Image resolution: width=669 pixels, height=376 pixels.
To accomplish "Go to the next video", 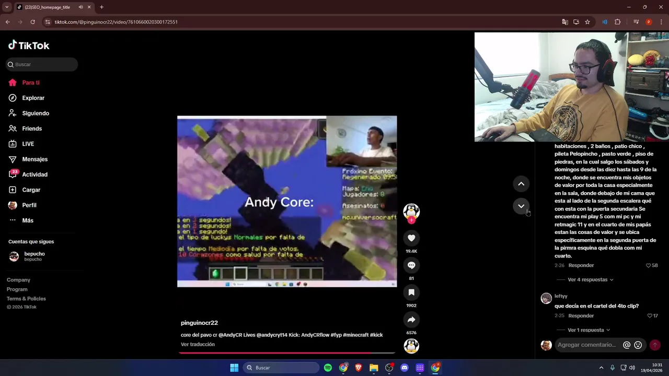I will point(521,206).
